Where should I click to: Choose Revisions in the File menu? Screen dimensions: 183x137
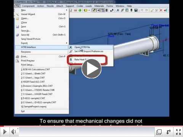tap(42, 52)
